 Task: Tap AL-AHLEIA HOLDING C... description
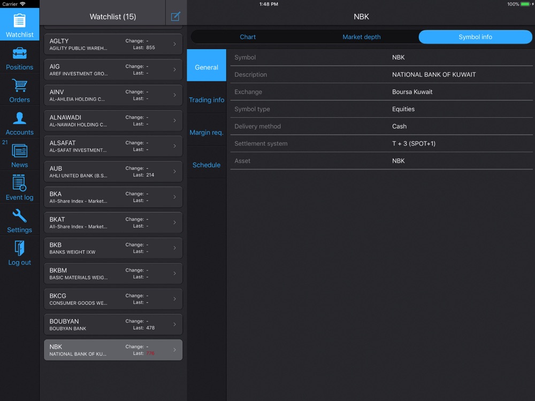(x=77, y=99)
